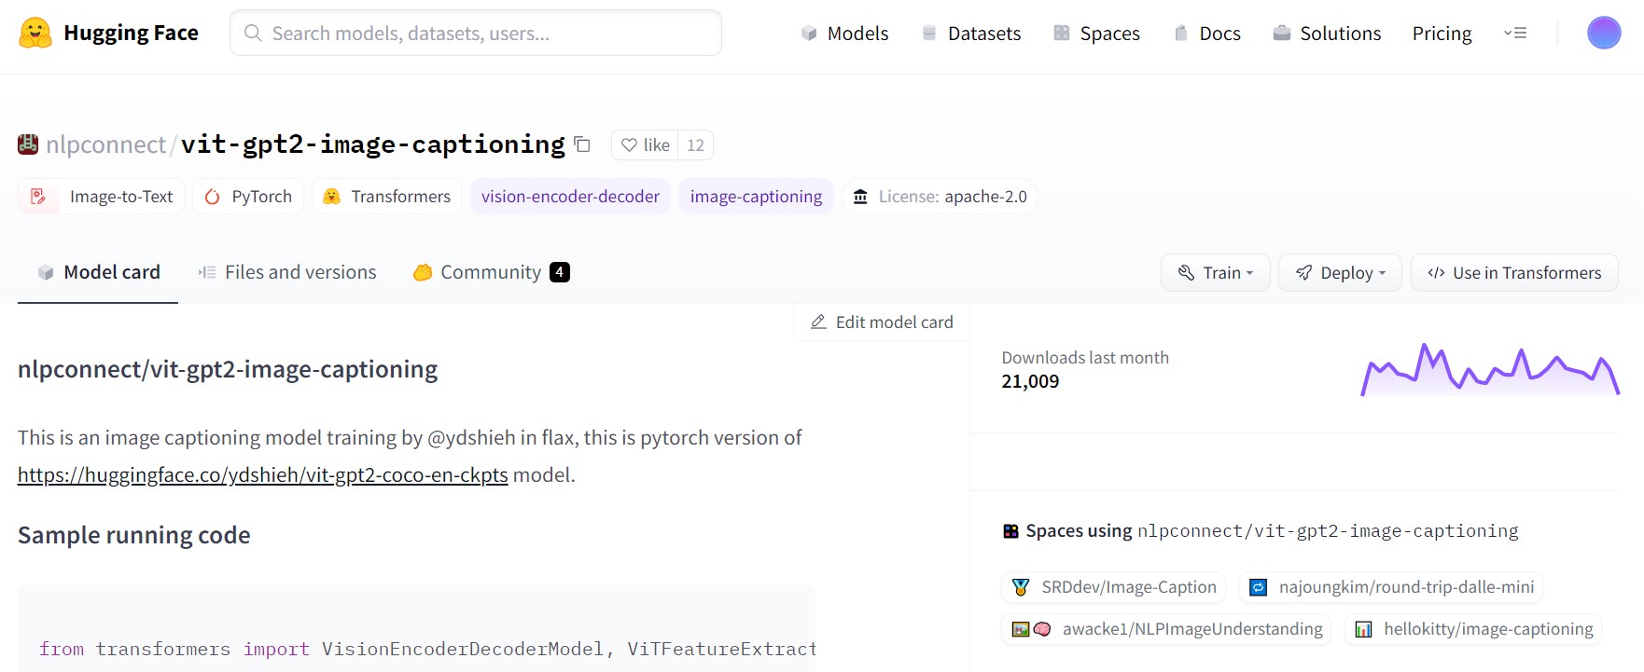
Task: Click the downloads count 21,009
Action: coord(1030,381)
